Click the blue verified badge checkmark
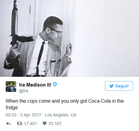Viewport: 139px width, 131px height. (x=55, y=84)
